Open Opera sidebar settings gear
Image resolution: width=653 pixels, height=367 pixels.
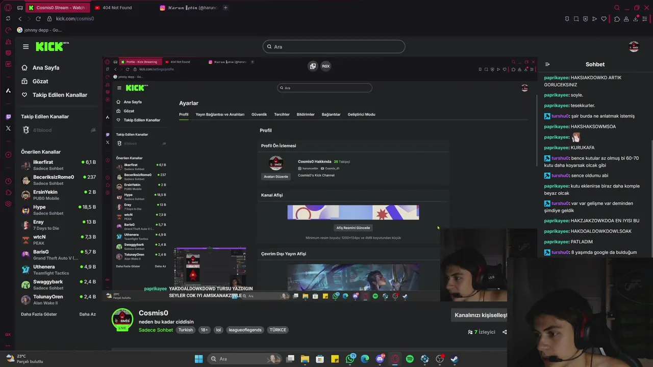[8, 204]
